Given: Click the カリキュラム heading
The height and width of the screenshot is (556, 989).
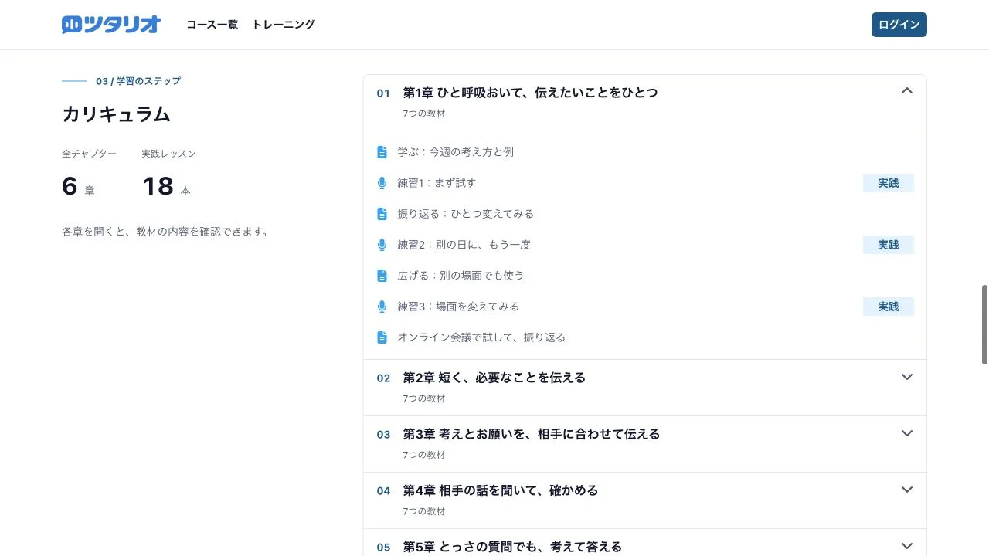Looking at the screenshot, I should pos(116,114).
